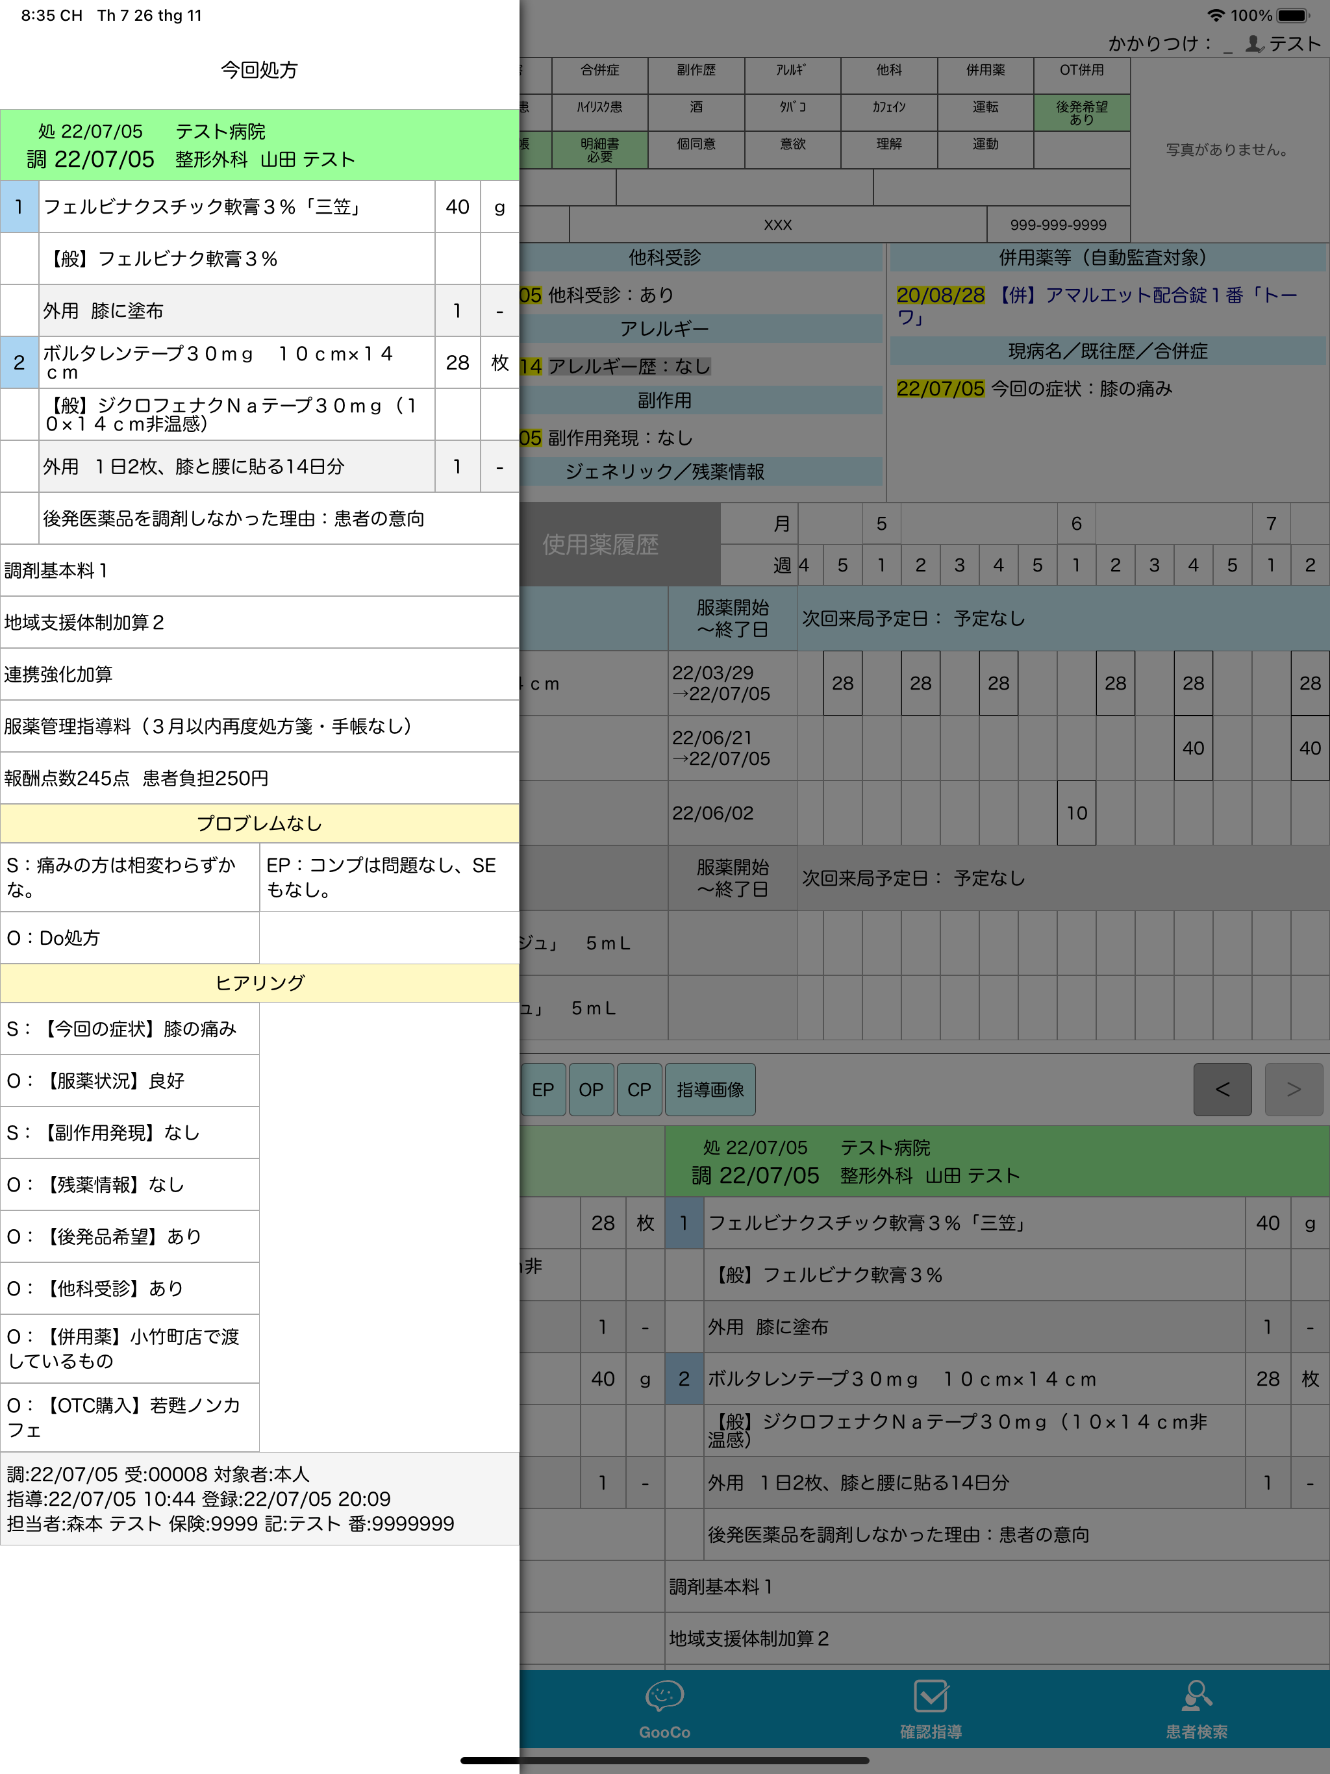Screen dimensions: 1330x1774
Task: Tap the O：Do処方 note
Action: coord(129,938)
